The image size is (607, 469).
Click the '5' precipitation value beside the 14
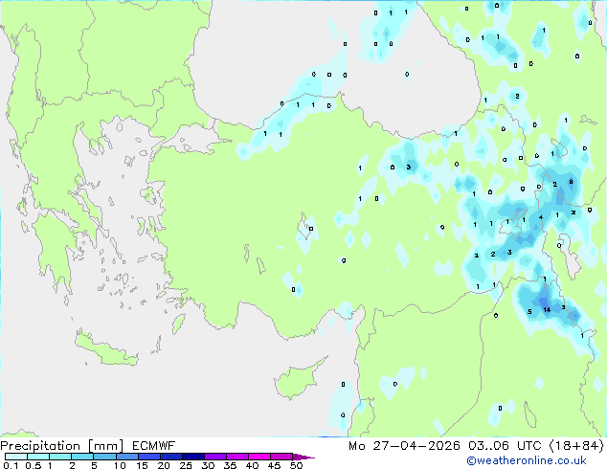(x=529, y=311)
